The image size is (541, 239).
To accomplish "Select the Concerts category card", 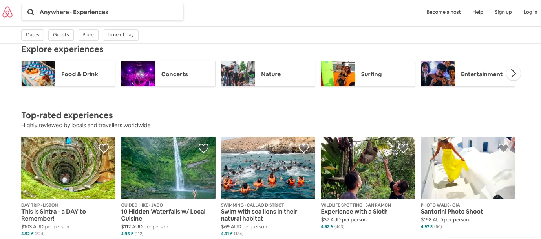I will coord(168,74).
